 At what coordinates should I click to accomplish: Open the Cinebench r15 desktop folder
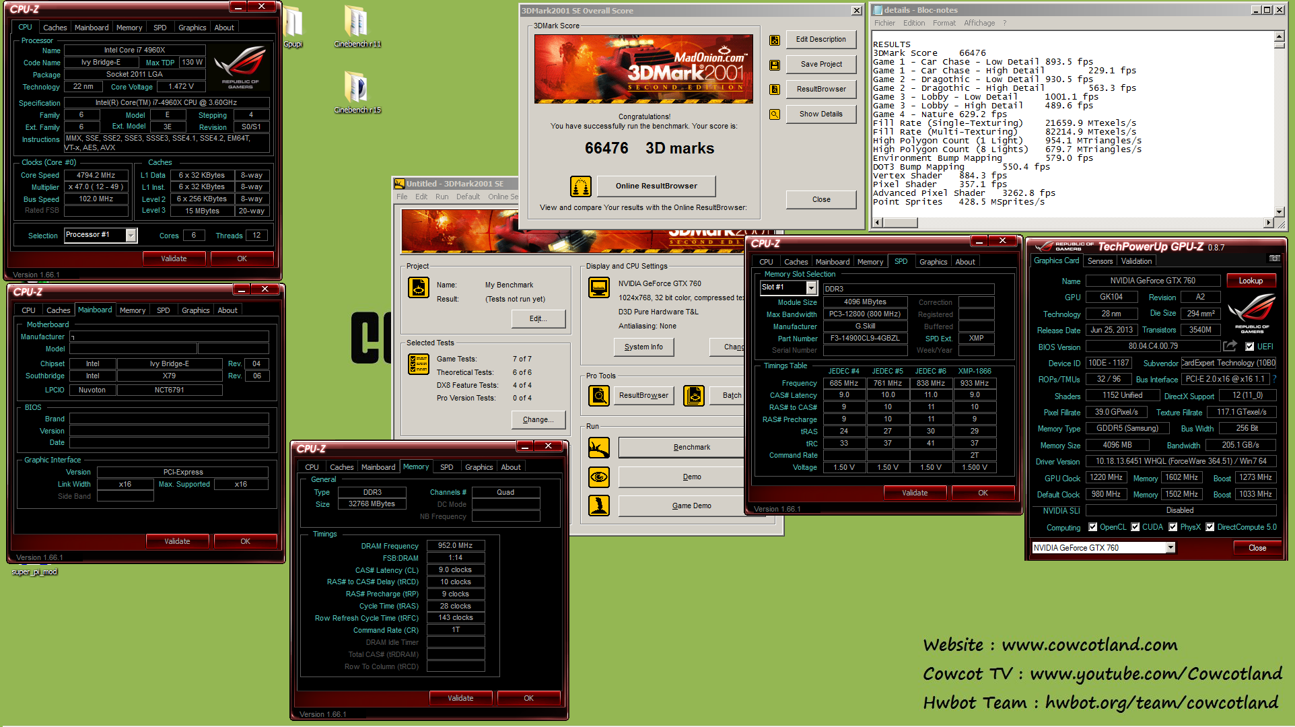(x=357, y=92)
